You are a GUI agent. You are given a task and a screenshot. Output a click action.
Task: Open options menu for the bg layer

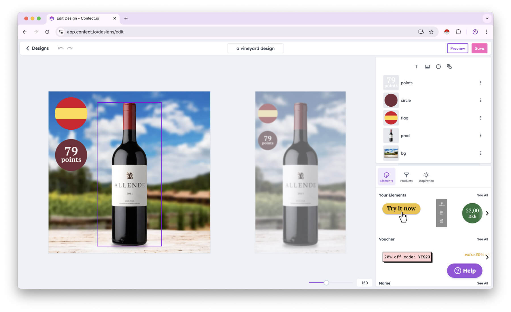481,153
